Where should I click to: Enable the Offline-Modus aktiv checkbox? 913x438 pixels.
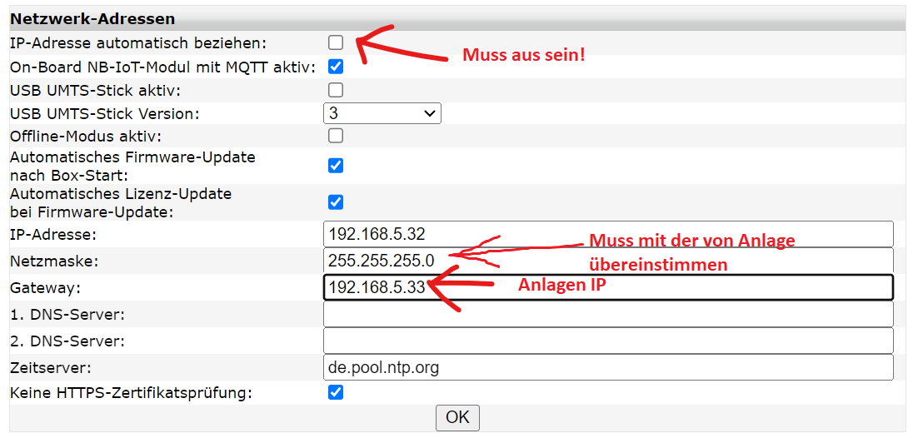click(336, 136)
